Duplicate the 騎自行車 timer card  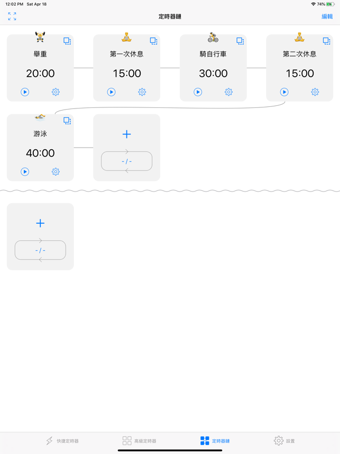pos(240,40)
